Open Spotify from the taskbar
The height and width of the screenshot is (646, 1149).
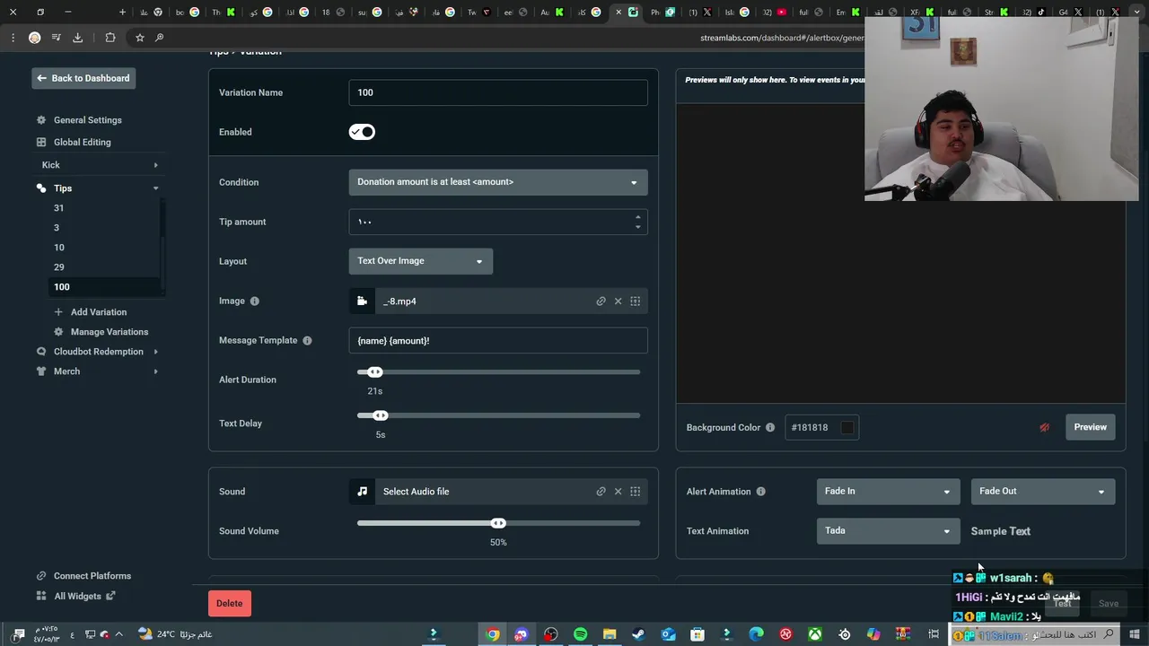[580, 634]
